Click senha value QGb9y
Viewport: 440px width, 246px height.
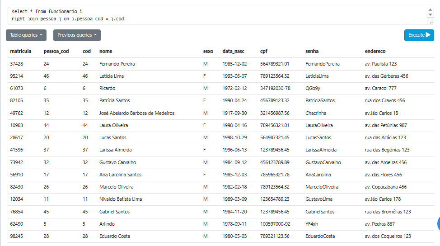point(313,88)
